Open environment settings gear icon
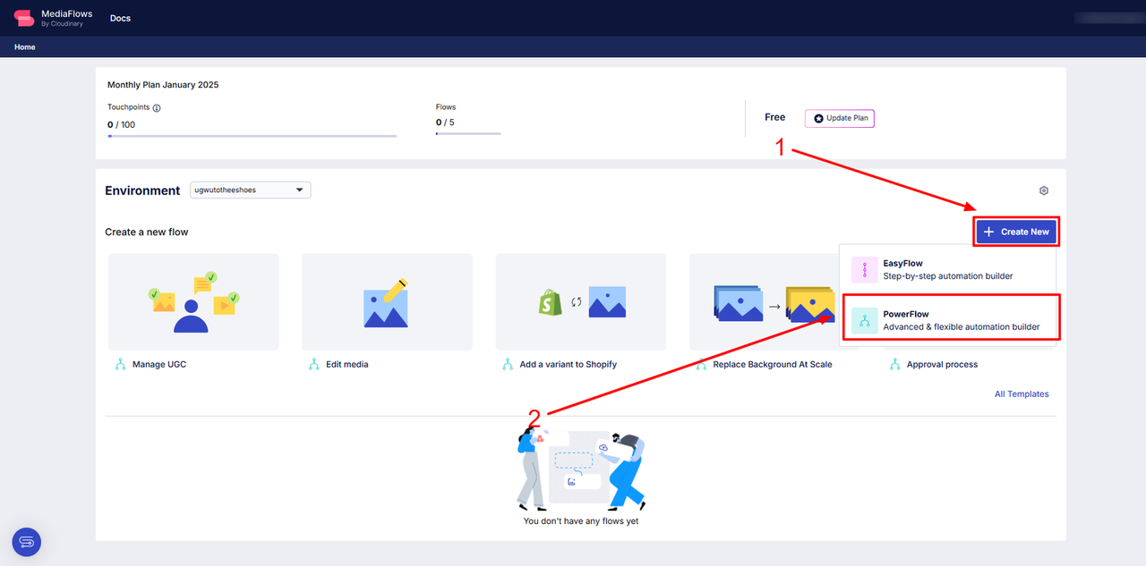The height and width of the screenshot is (566, 1146). point(1043,190)
